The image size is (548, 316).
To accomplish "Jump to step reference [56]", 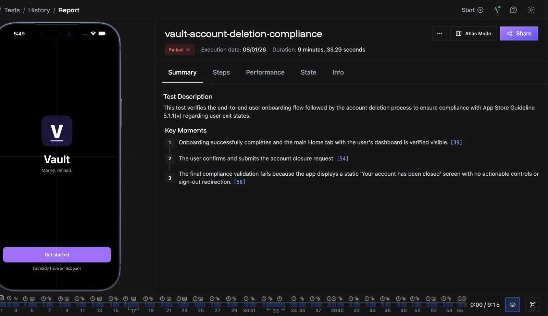I will coord(239,182).
